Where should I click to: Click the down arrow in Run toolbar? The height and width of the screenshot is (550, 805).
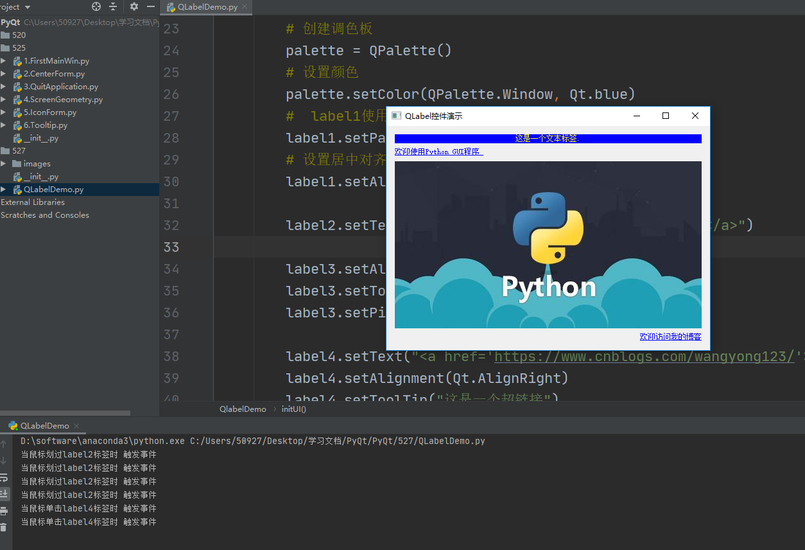[4, 461]
